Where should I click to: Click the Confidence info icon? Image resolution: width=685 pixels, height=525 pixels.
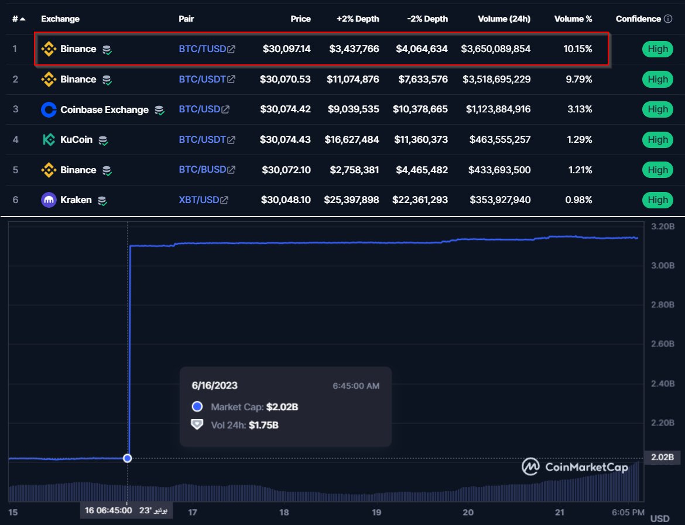(x=668, y=19)
